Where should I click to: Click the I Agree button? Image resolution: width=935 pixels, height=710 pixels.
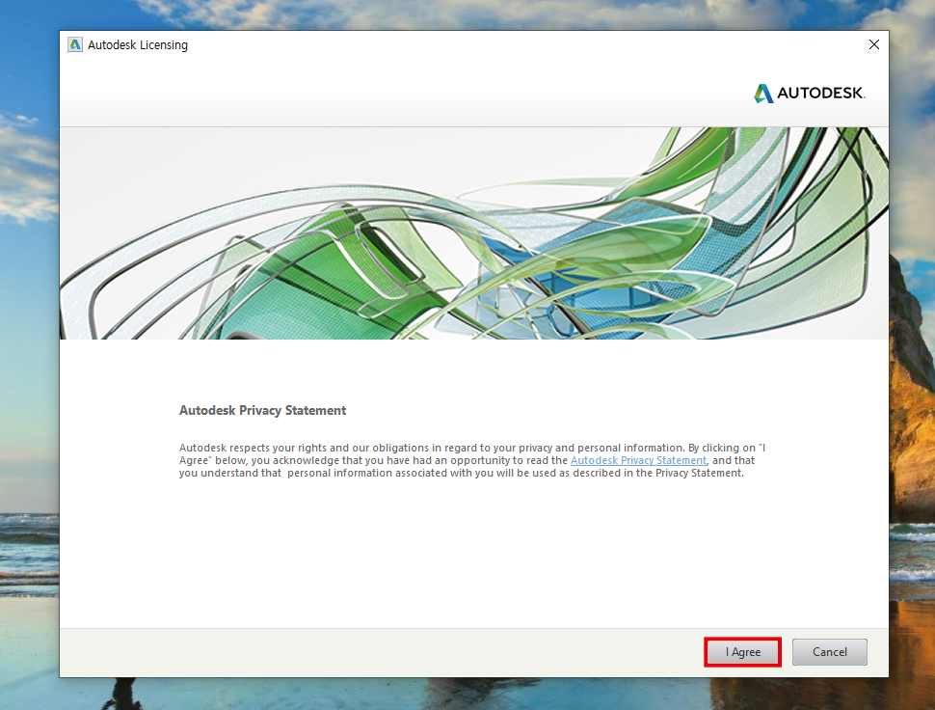click(742, 651)
